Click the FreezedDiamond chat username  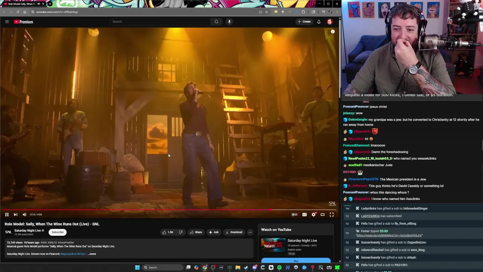coord(356,145)
